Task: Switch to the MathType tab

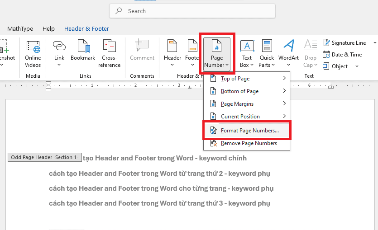Action: tap(20, 28)
